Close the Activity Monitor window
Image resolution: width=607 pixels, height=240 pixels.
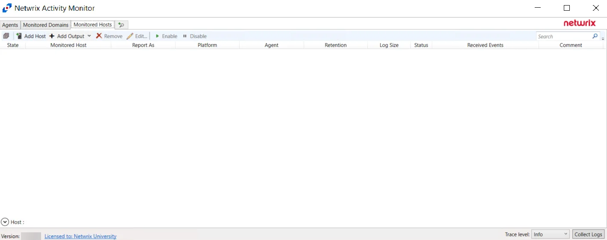(x=596, y=8)
